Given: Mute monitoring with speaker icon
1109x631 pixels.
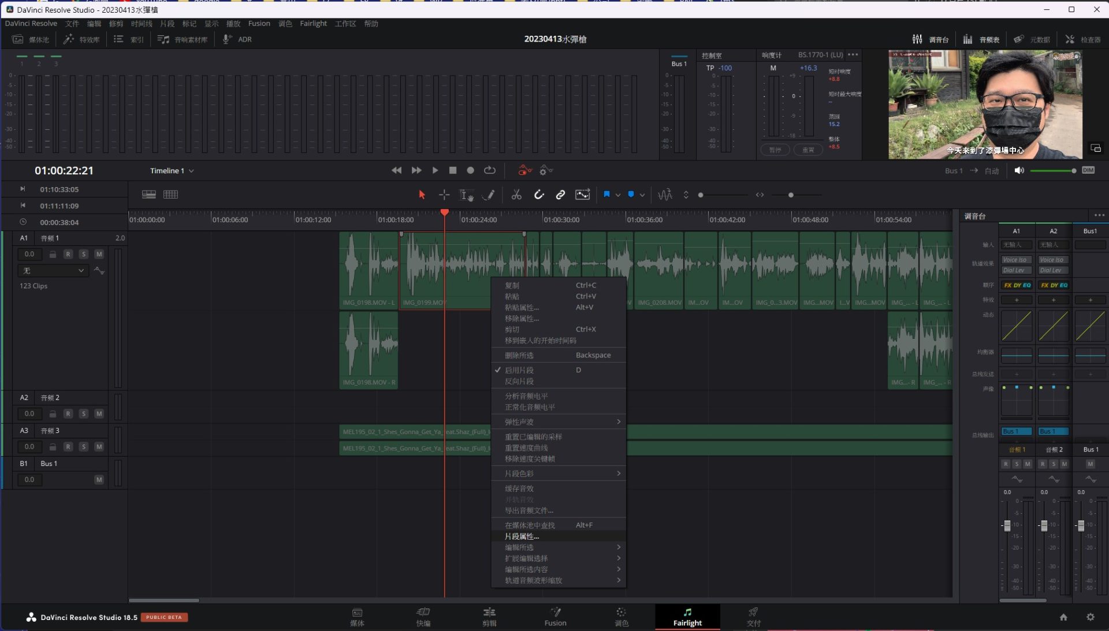Looking at the screenshot, I should 1019,170.
